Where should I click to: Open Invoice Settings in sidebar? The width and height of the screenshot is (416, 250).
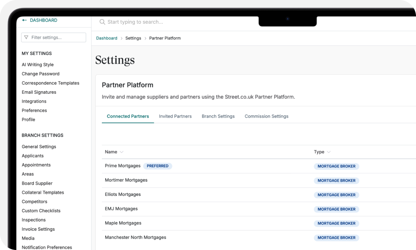(x=38, y=229)
